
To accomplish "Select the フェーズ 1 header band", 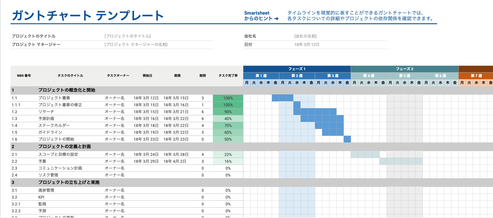I will 297,69.
